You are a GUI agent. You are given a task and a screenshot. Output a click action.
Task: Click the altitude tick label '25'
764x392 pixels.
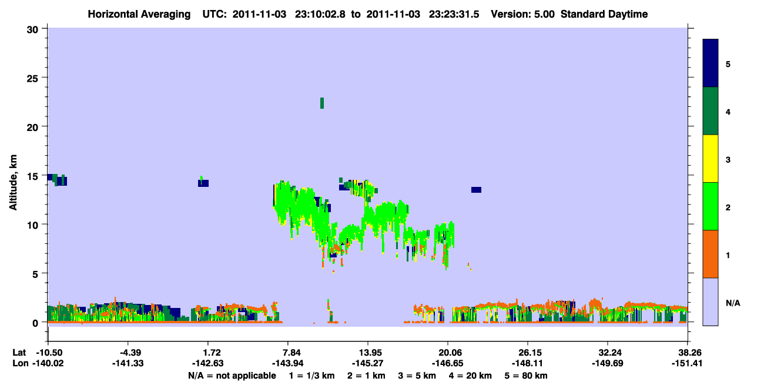click(x=34, y=78)
